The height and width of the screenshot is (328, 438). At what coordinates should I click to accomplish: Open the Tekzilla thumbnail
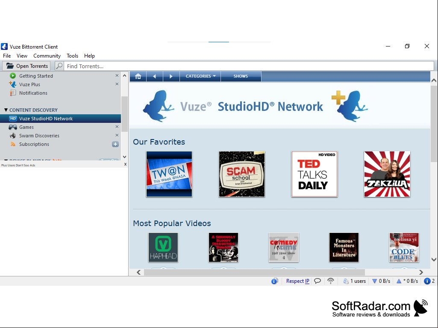(x=387, y=174)
